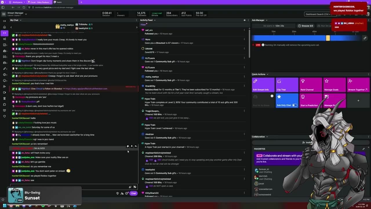Viewport: 371px width, 209px height.
Task: Open My Chat panel options menu
Action: click(x=137, y=20)
